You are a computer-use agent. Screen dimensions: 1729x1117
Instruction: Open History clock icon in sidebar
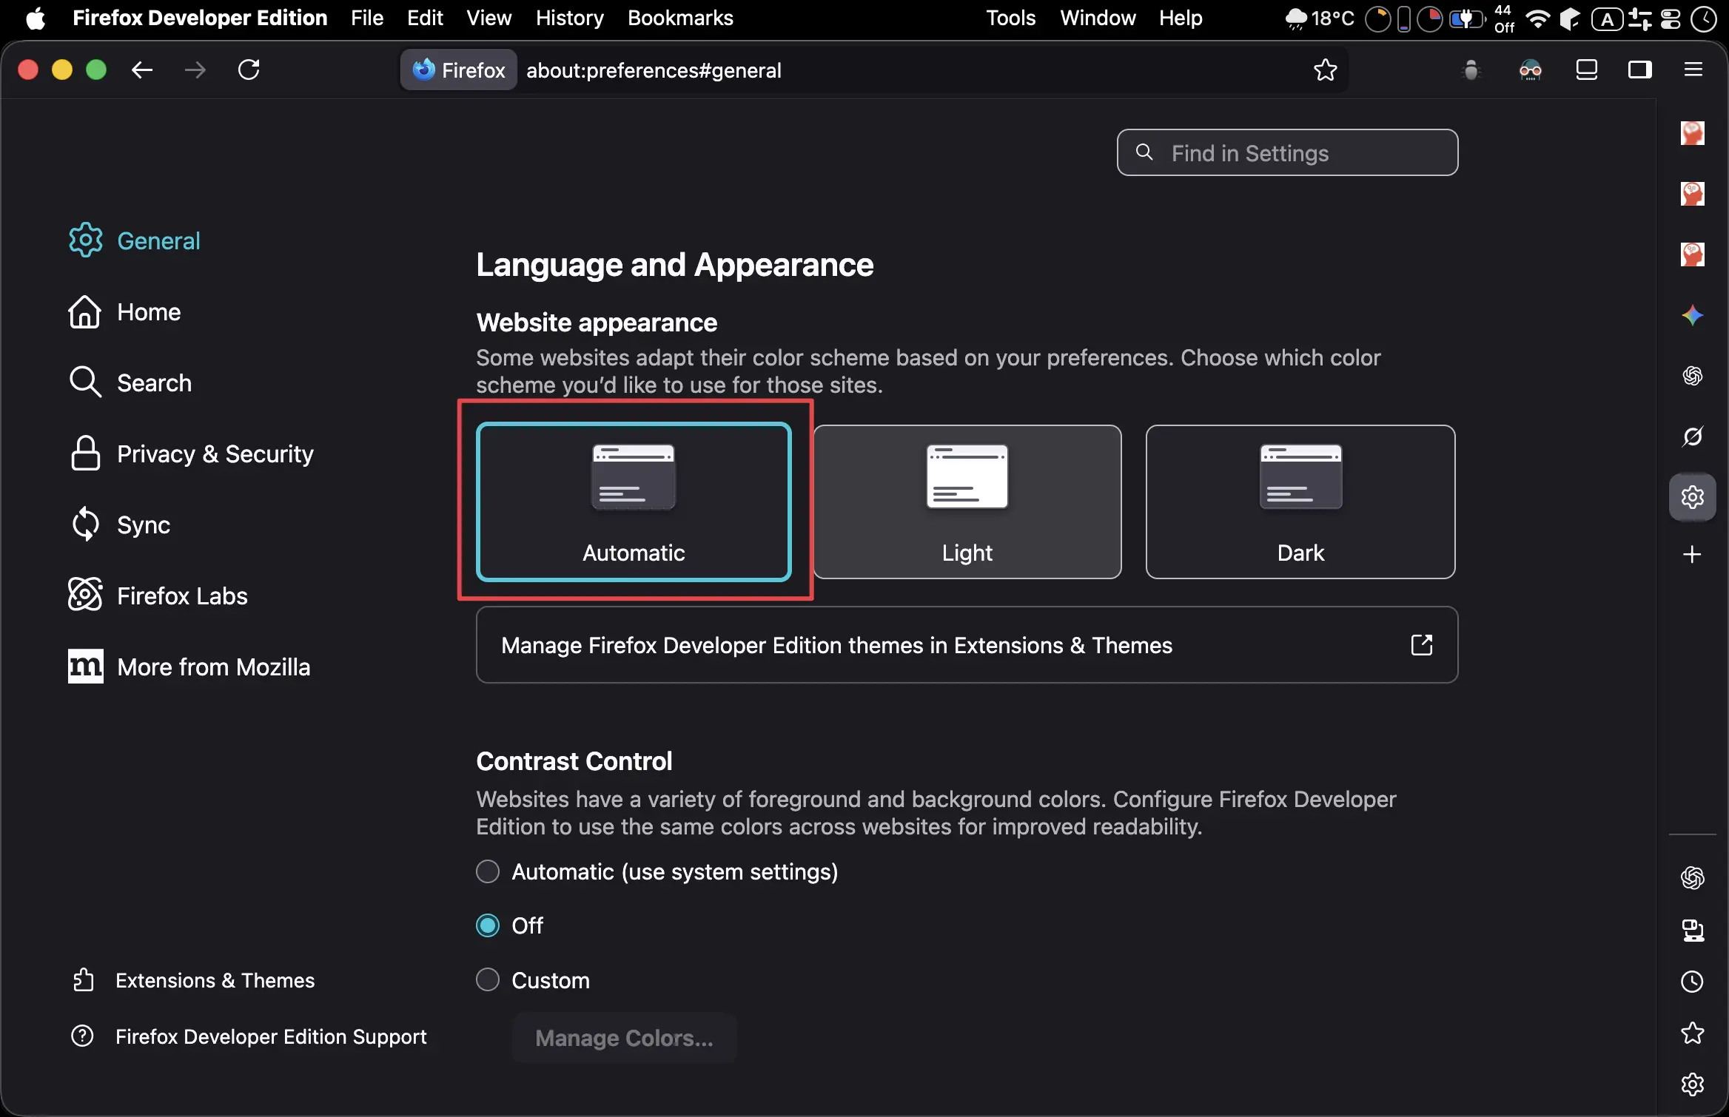[1692, 982]
